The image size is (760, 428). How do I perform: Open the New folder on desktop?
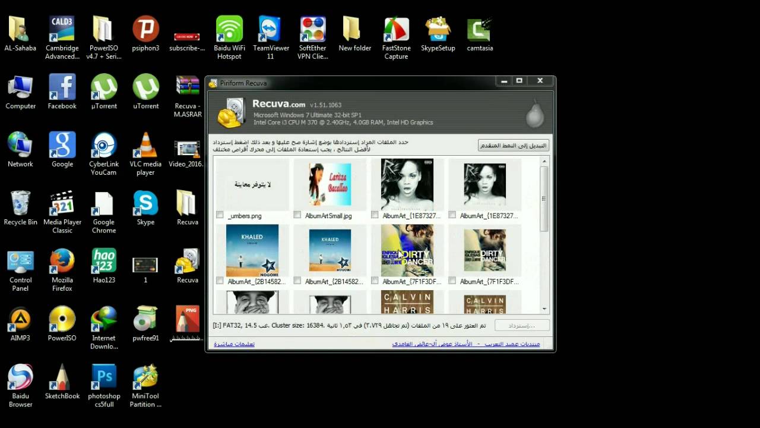click(354, 34)
